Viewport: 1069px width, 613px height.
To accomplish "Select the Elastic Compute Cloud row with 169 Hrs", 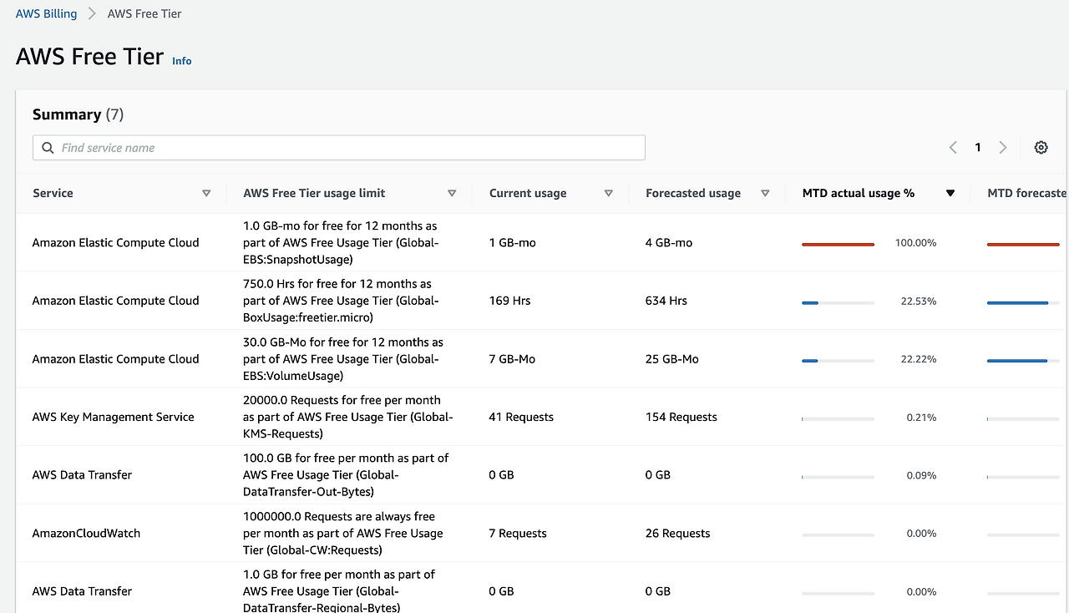I will tap(541, 301).
